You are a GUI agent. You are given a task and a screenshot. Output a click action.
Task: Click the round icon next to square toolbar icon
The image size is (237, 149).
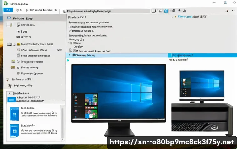(x=160, y=11)
